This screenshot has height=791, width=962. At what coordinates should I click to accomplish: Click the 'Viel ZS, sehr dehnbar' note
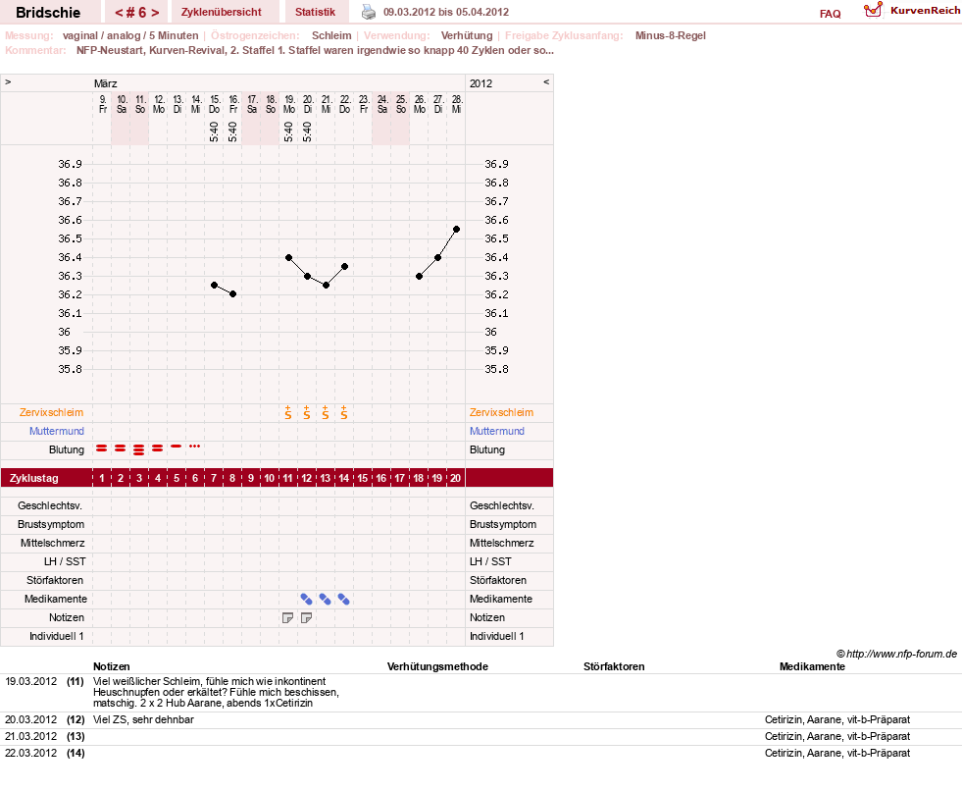tap(143, 719)
